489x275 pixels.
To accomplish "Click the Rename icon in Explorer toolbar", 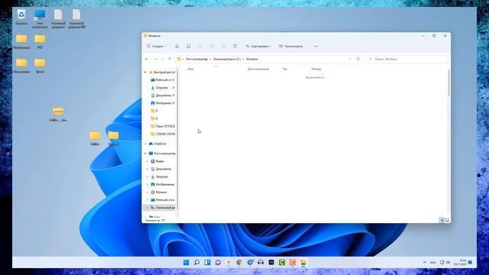I will coord(212,46).
